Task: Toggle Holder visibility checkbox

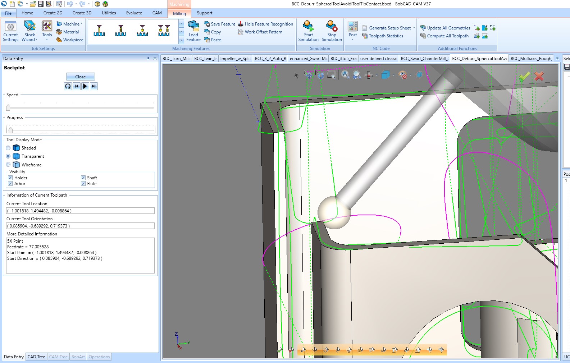Action: point(10,178)
